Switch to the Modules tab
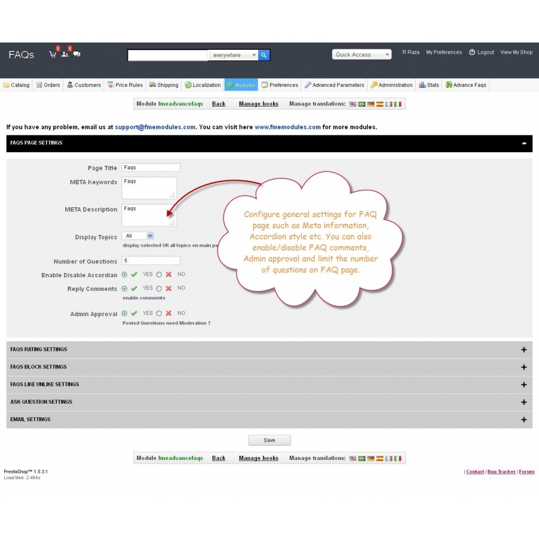This screenshot has height=539, width=539. (x=241, y=84)
